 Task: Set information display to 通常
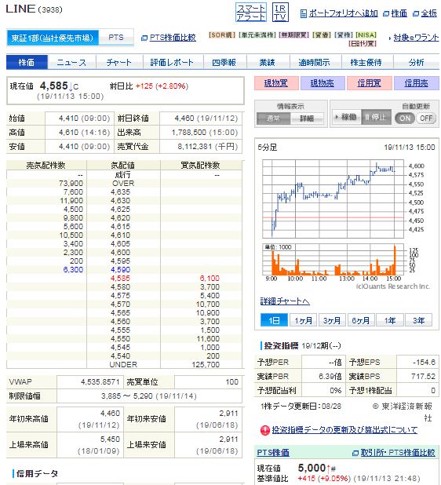[x=273, y=119]
